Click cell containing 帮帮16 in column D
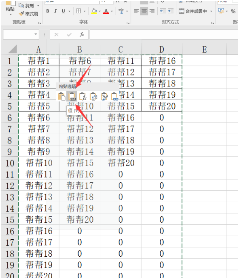 (162, 60)
